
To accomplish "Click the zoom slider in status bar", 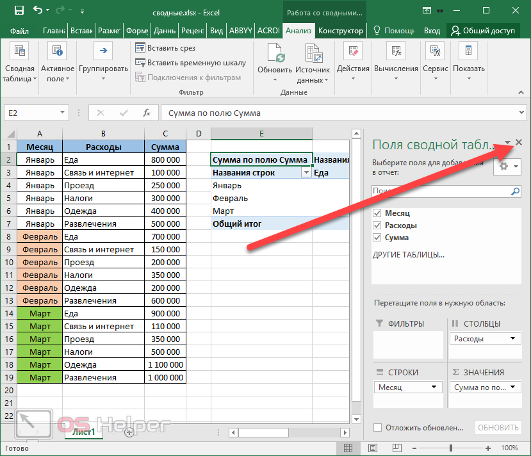I will pyautogui.click(x=452, y=448).
